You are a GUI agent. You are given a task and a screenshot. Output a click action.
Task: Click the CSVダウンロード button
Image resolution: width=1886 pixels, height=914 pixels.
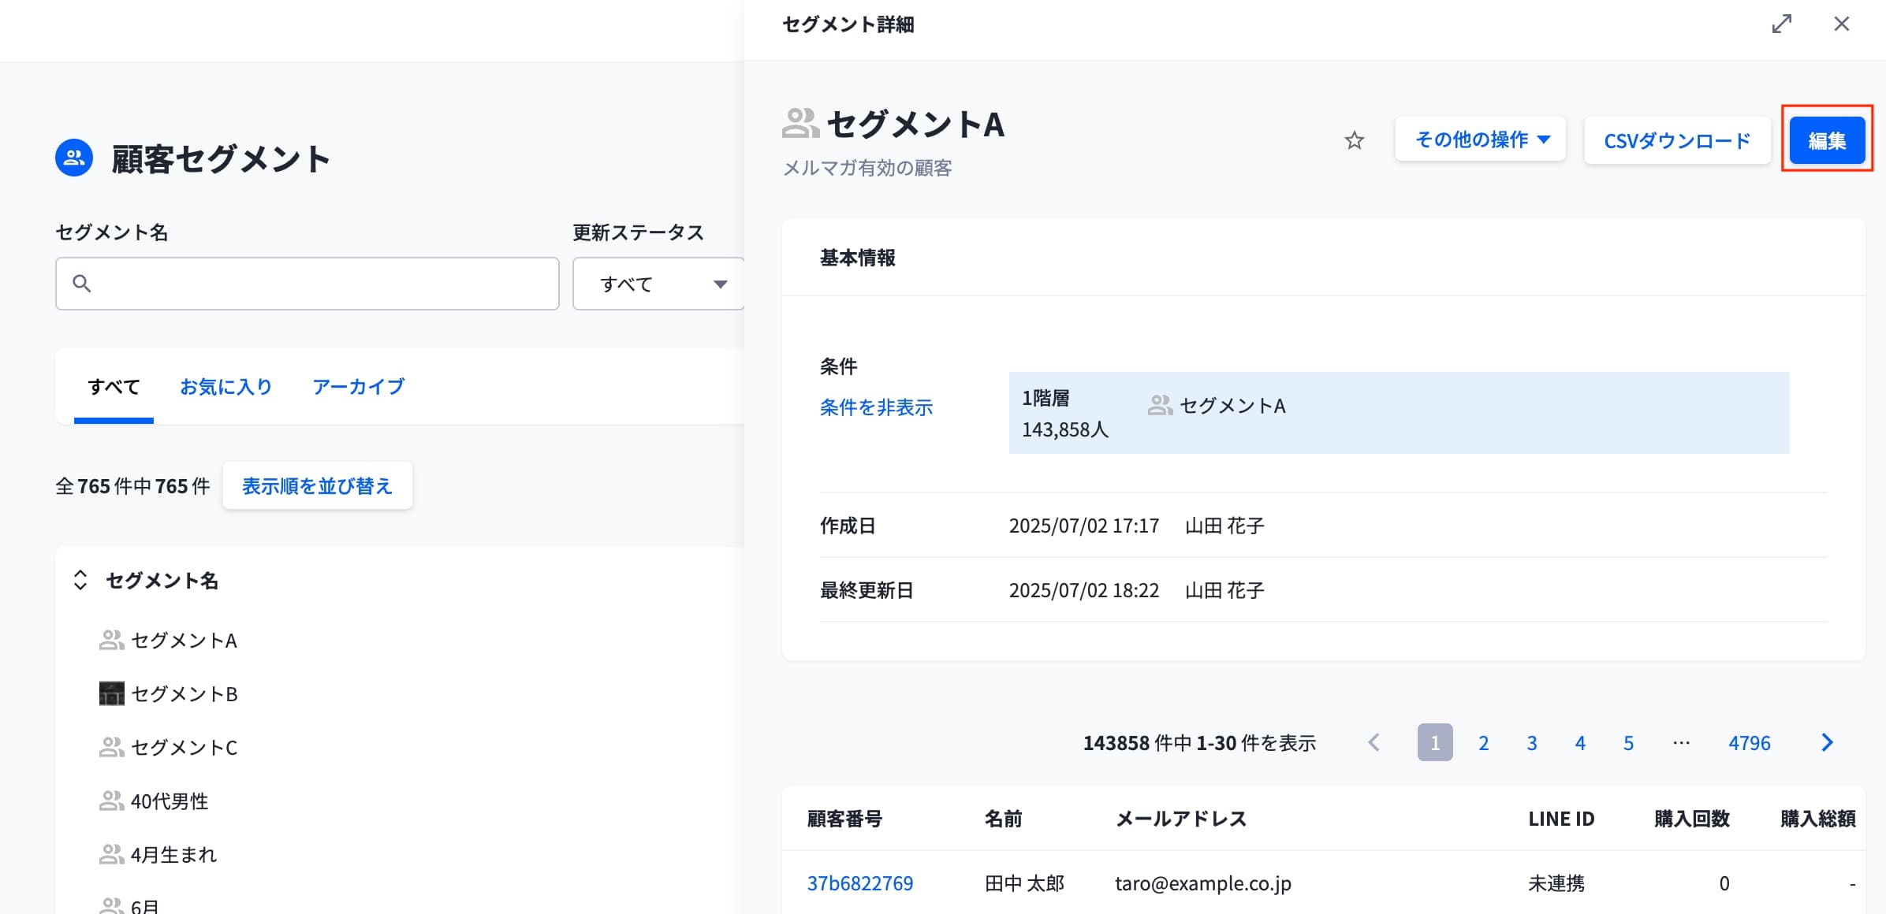click(x=1676, y=140)
